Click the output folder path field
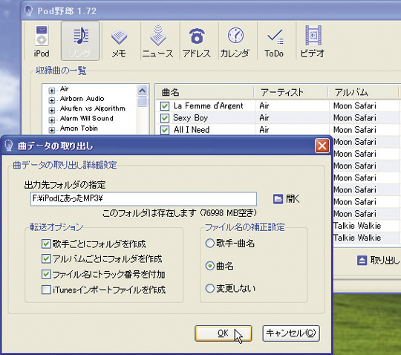 (143, 199)
